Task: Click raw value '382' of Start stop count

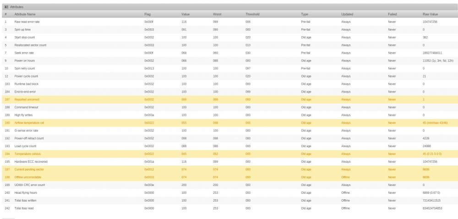Action: [425, 38]
